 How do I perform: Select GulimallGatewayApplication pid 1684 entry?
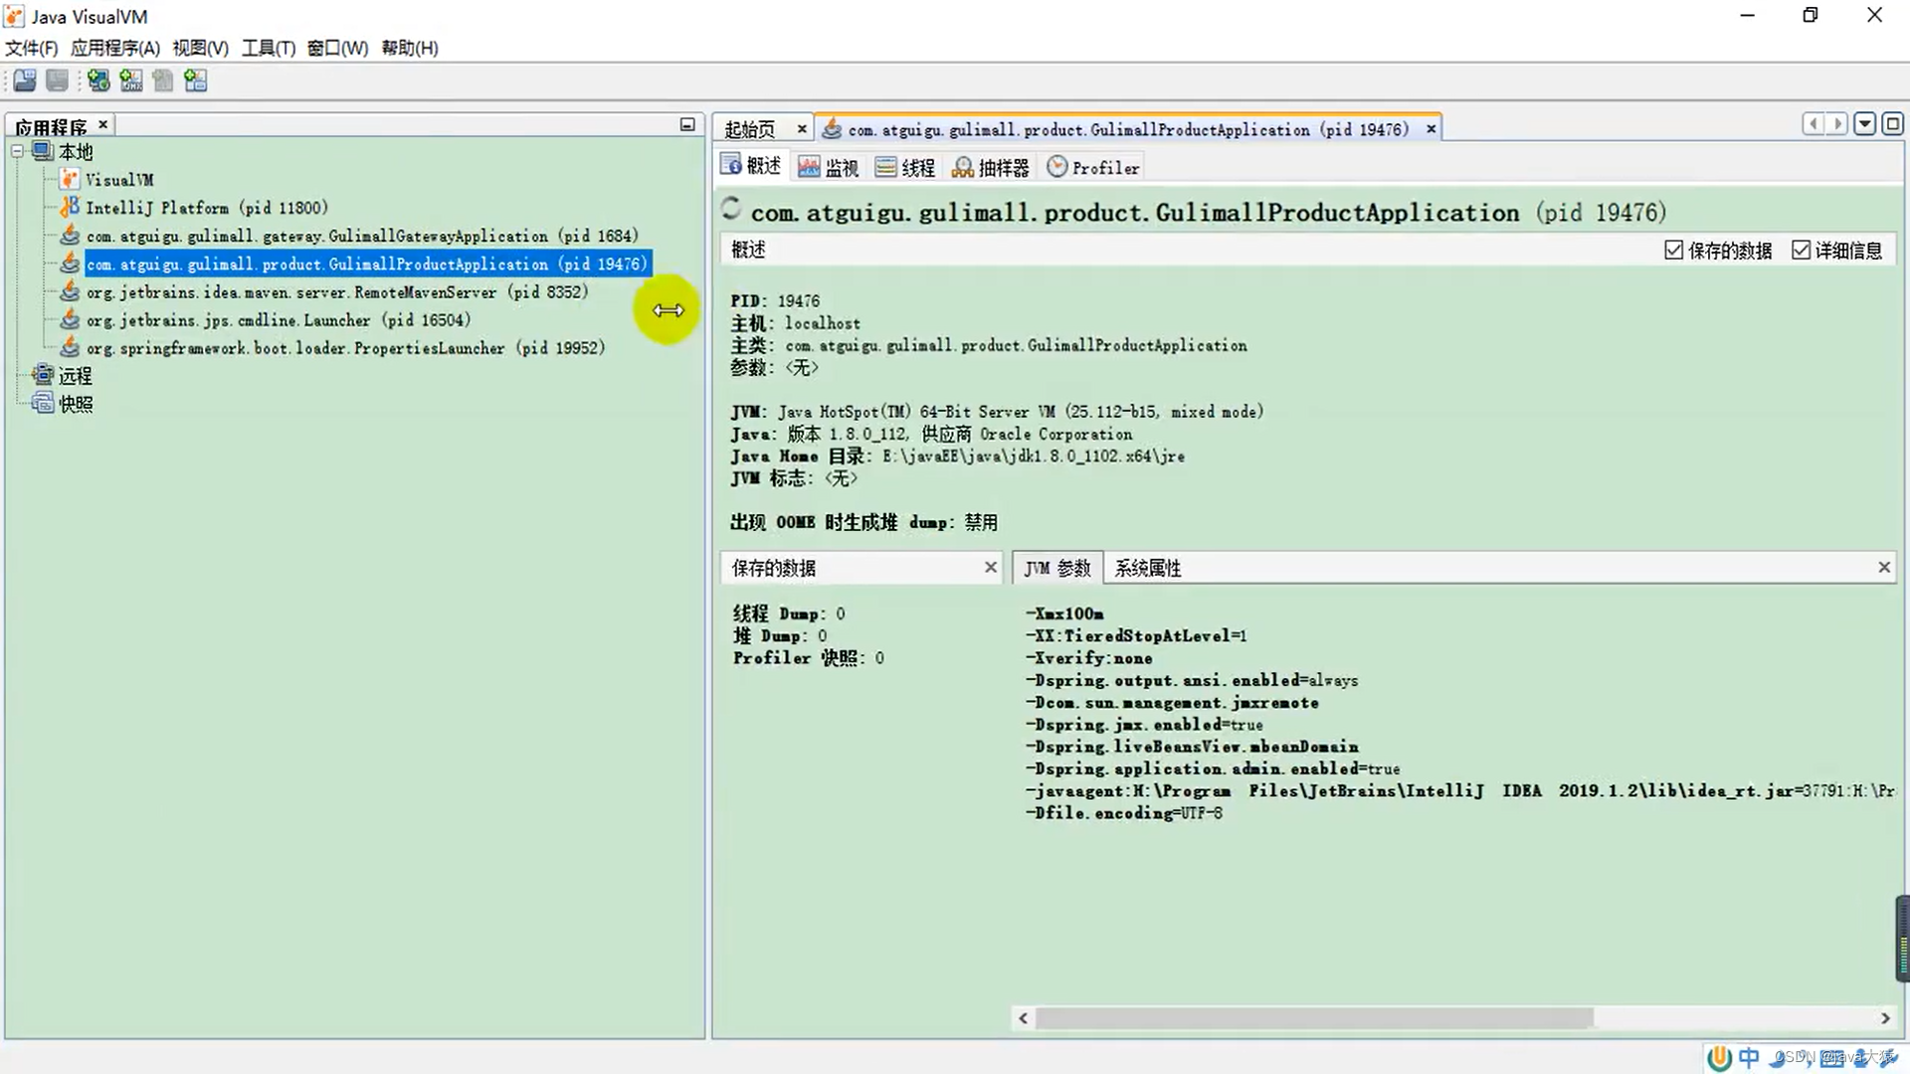point(362,236)
